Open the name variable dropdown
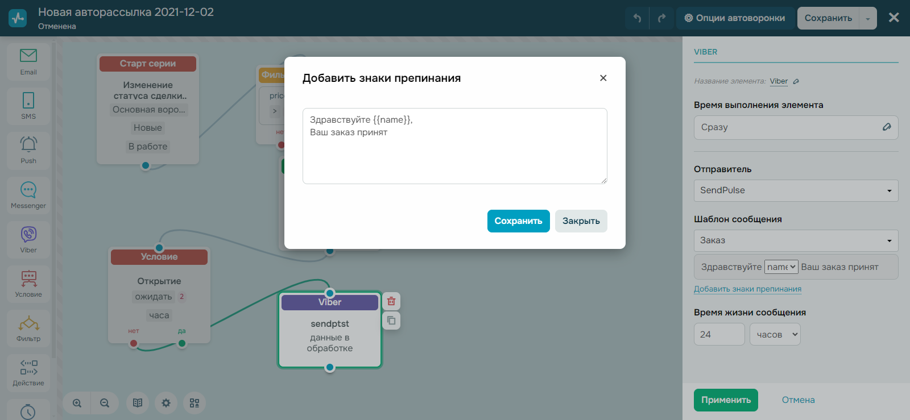This screenshot has height=420, width=910. pyautogui.click(x=781, y=267)
